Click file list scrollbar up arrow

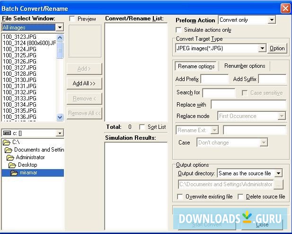point(60,38)
